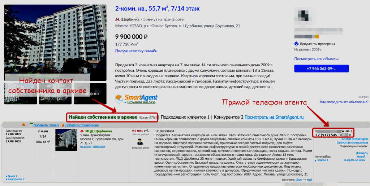Open Получи ипотеку онлайн link
370x186 pixels.
(136, 51)
